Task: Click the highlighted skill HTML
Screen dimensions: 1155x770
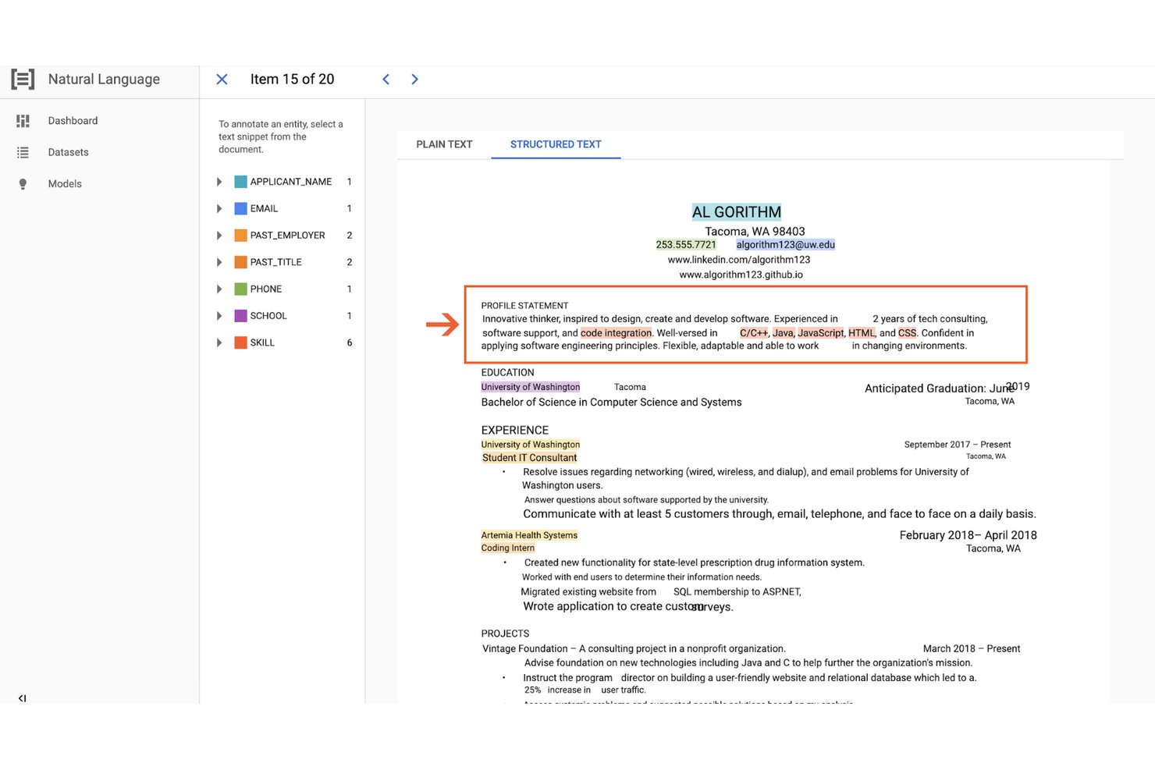Action: click(862, 333)
